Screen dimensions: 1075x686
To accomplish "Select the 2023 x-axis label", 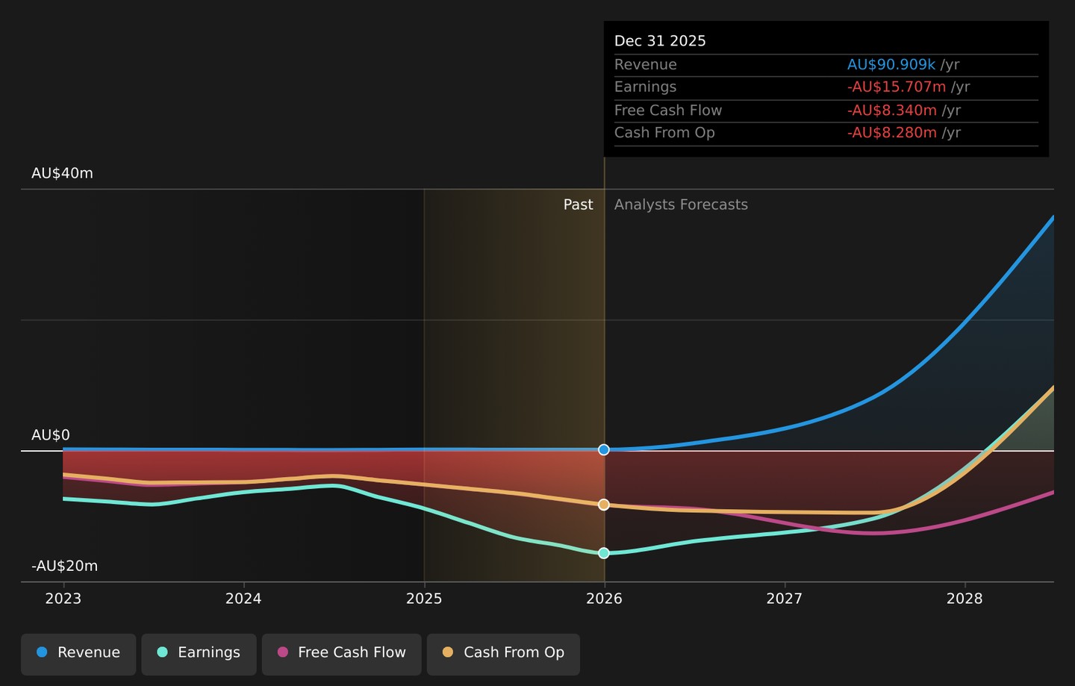I will point(63,599).
